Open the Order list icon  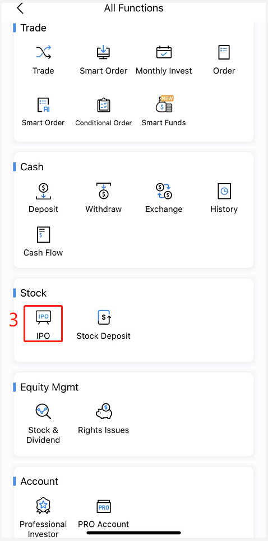224,52
